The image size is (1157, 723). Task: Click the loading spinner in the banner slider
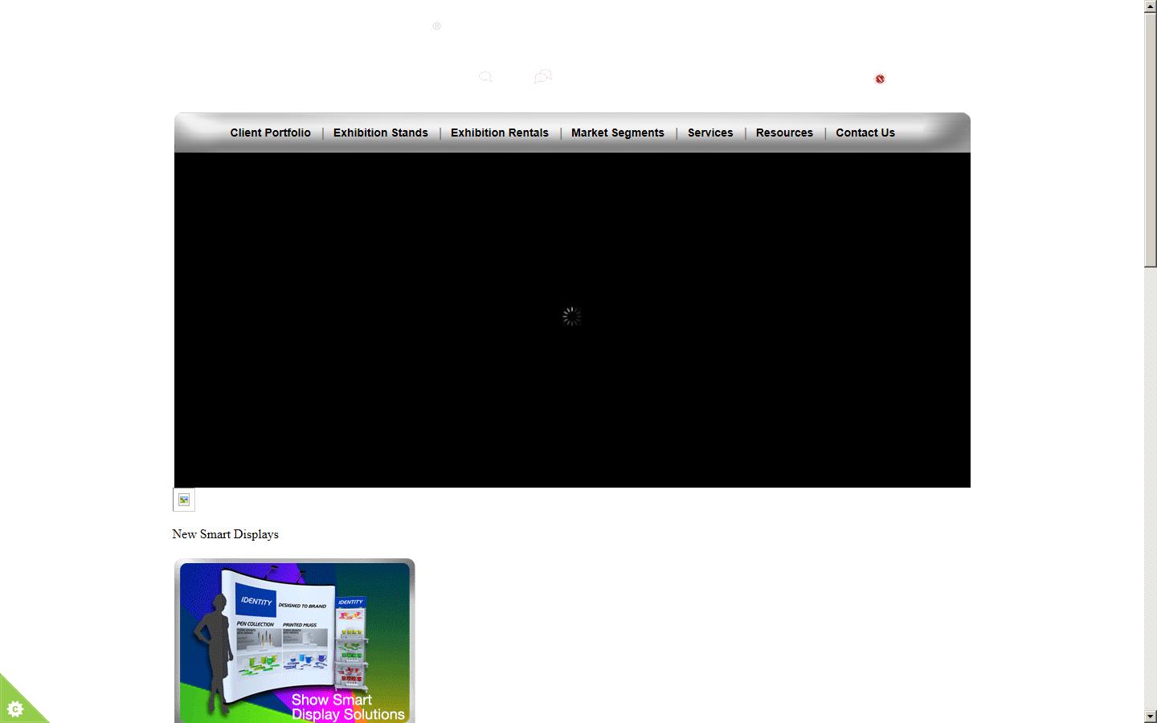pos(570,317)
